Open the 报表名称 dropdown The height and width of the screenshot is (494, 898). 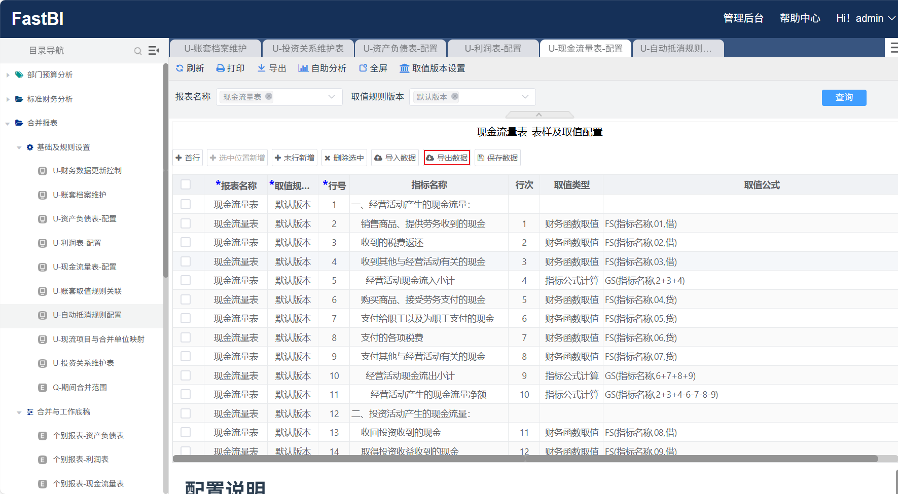pos(331,97)
